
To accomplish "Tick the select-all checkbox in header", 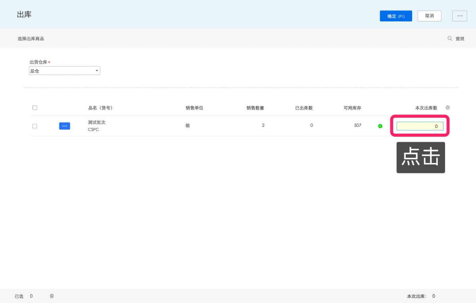I will click(x=35, y=107).
